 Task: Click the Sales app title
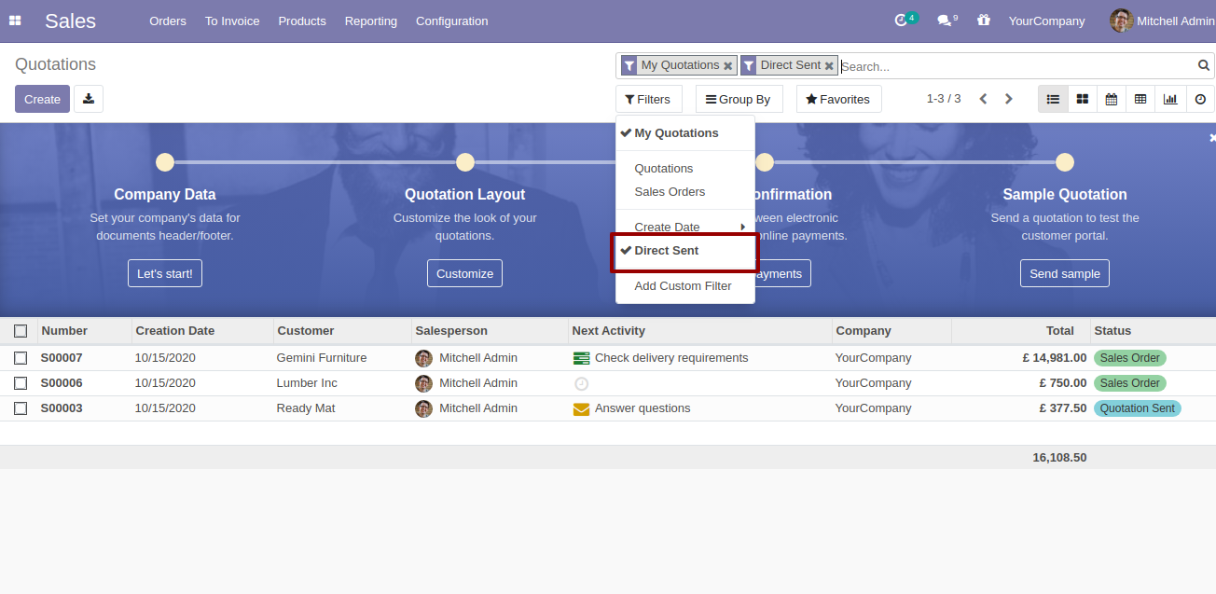pos(70,21)
